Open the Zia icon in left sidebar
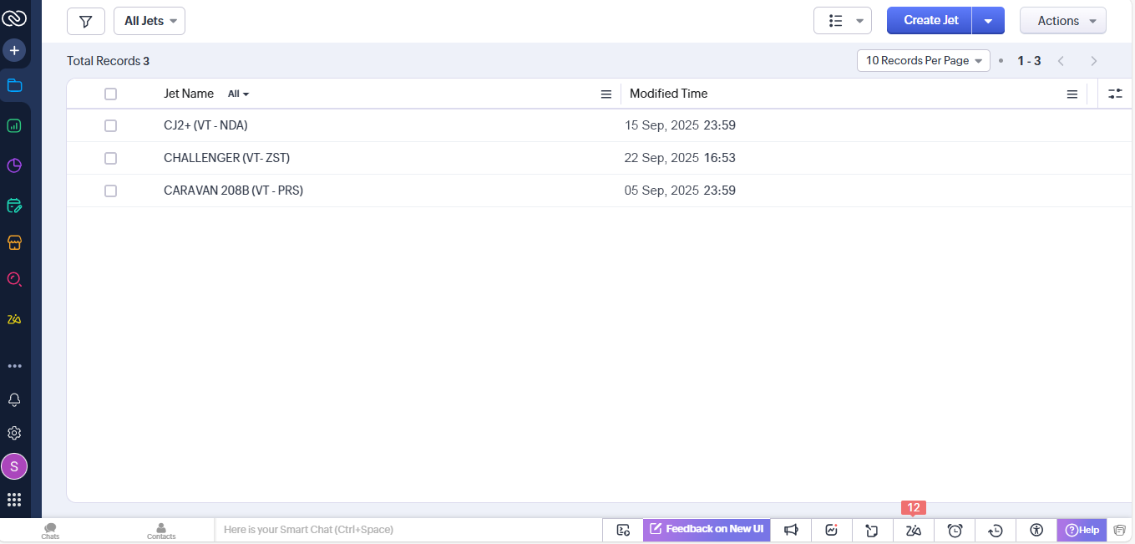The height and width of the screenshot is (544, 1135). click(14, 319)
